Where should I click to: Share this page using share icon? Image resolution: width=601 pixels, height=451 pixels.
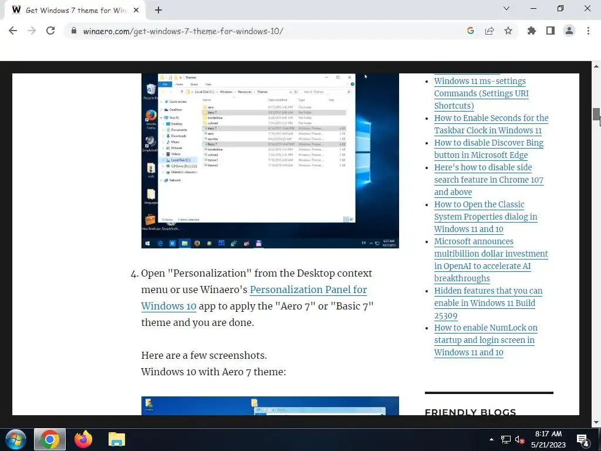(489, 31)
